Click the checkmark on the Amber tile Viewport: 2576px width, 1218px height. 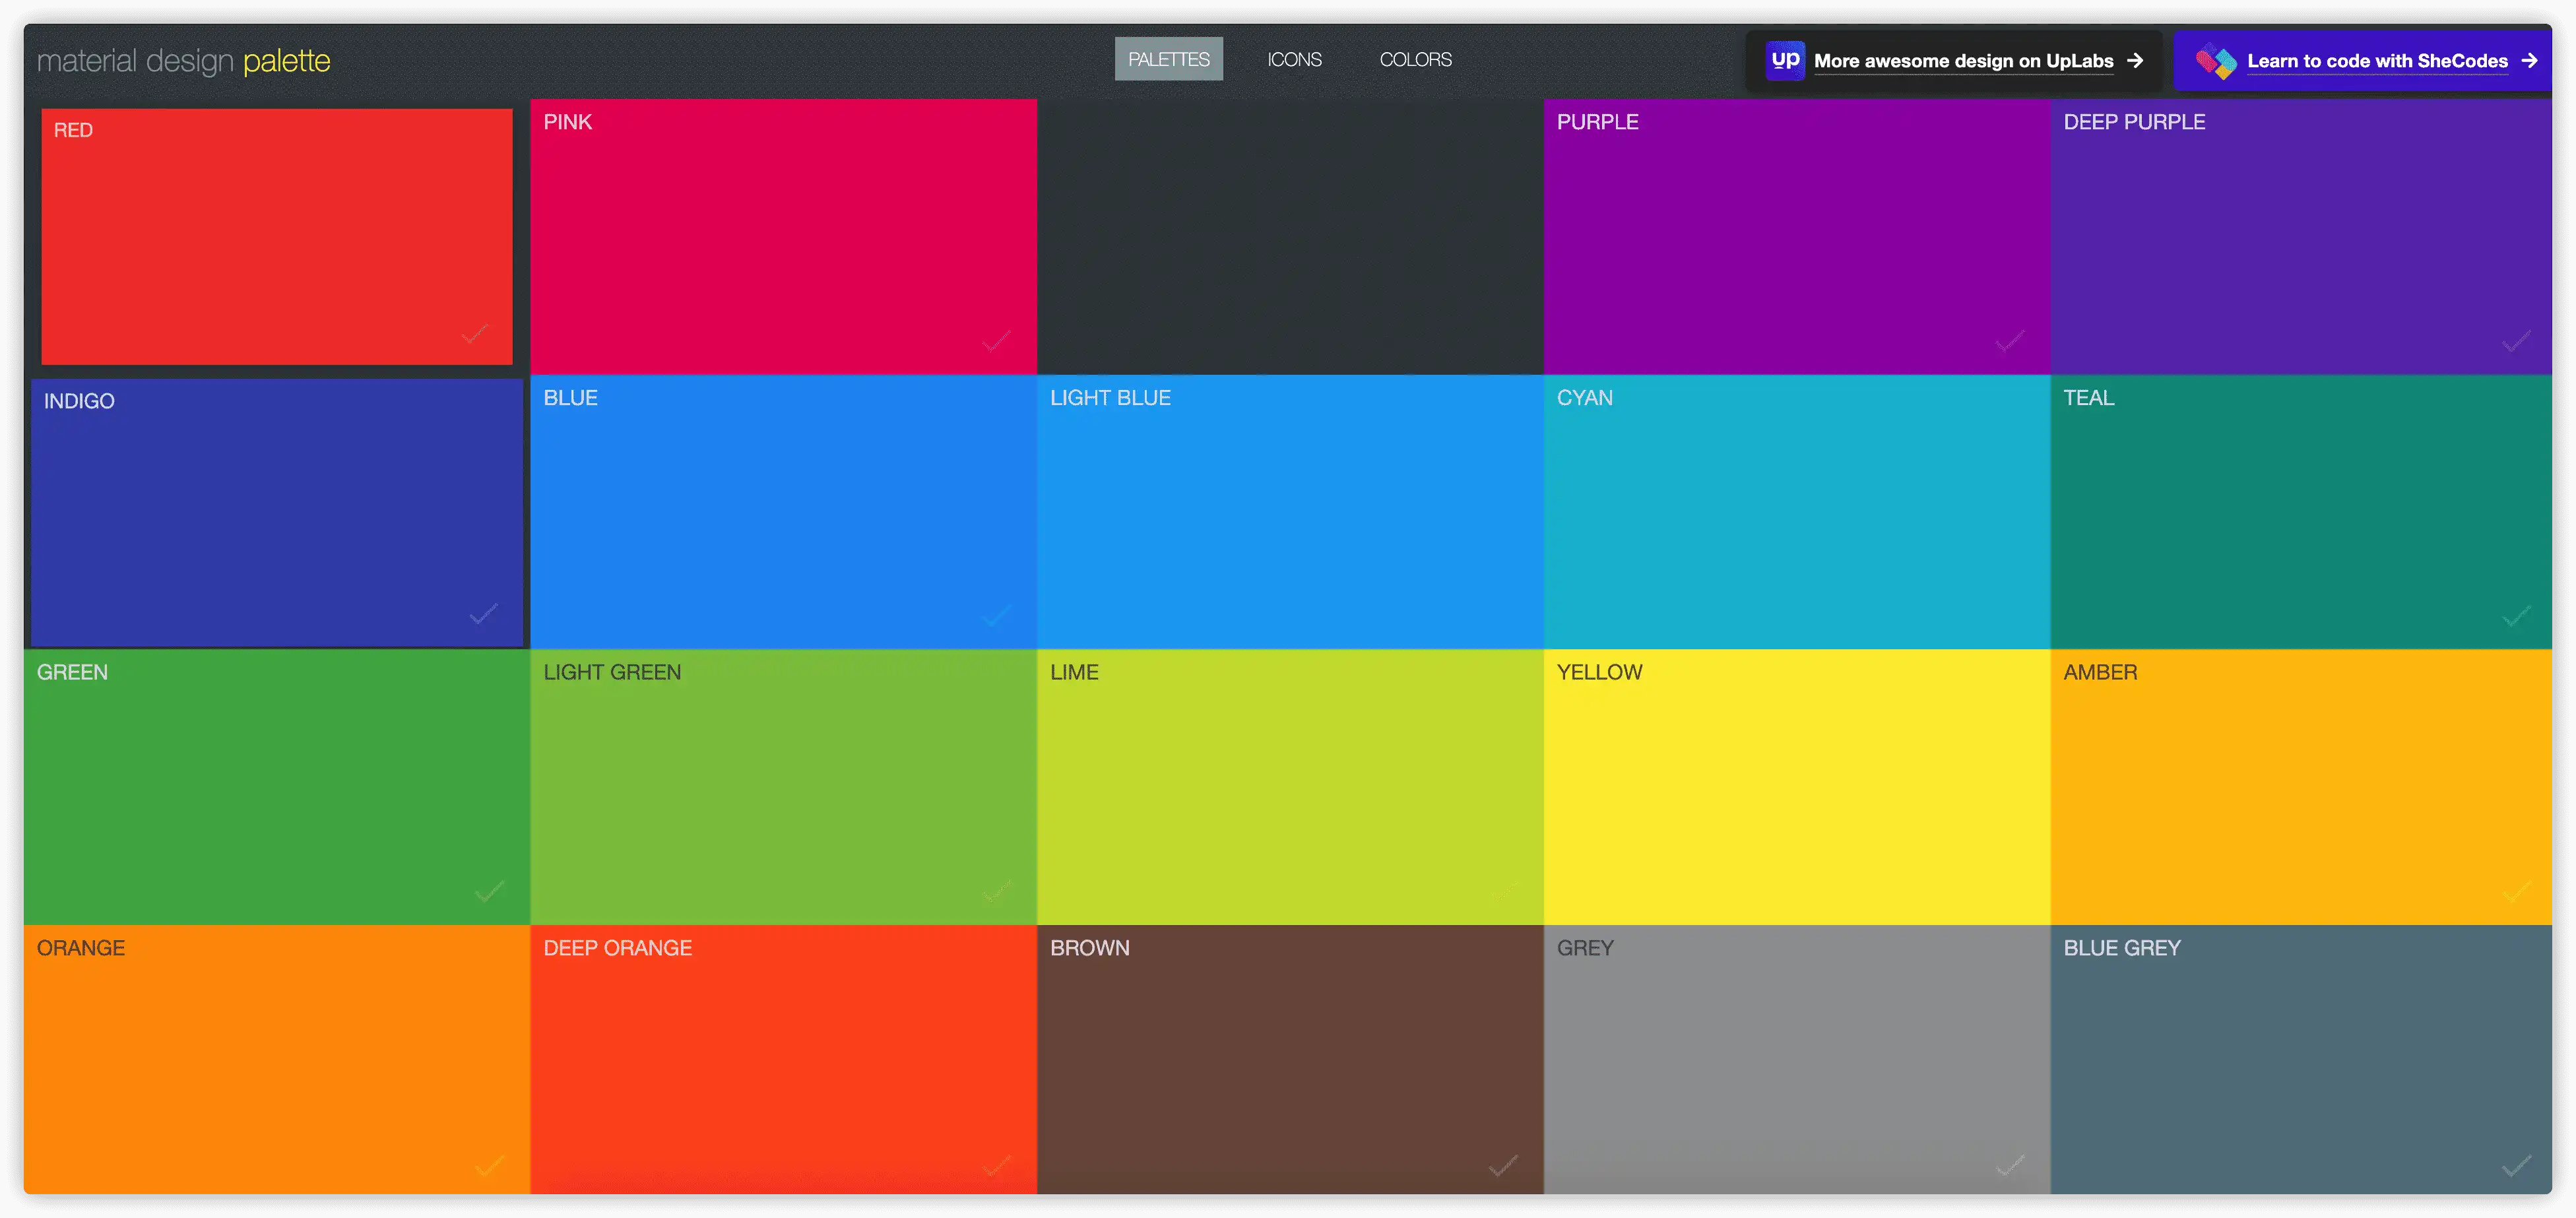pyautogui.click(x=2517, y=891)
